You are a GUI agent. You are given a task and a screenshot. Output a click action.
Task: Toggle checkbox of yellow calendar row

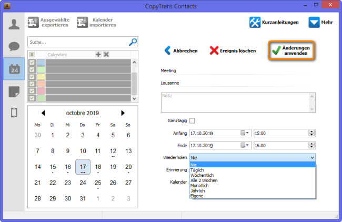tap(32, 77)
